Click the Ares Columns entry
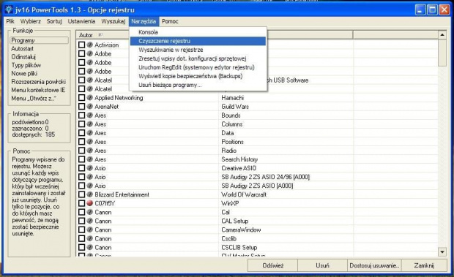 click(x=232, y=124)
